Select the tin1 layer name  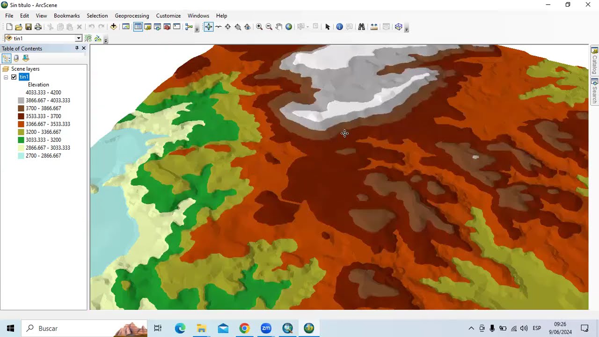point(24,77)
